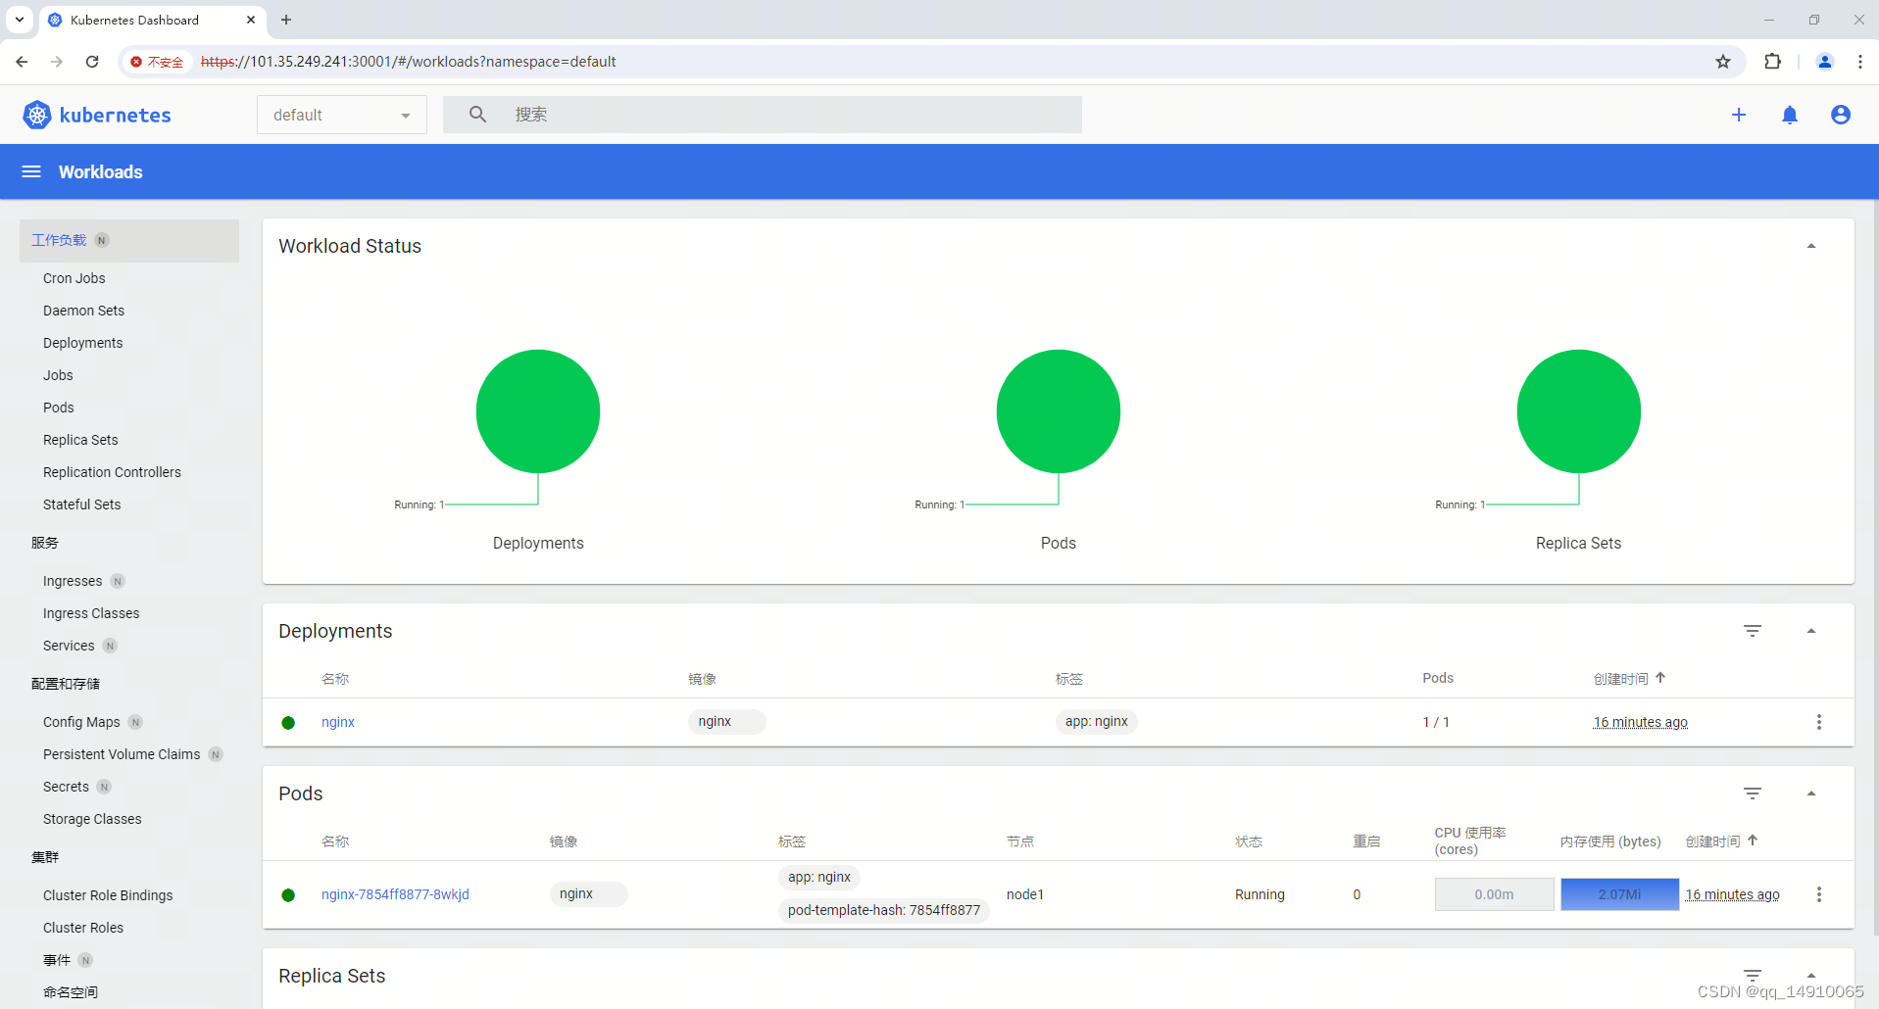The height and width of the screenshot is (1009, 1879).
Task: Open the nginx-7854ff8877-8wkjd pod link
Action: (x=395, y=894)
